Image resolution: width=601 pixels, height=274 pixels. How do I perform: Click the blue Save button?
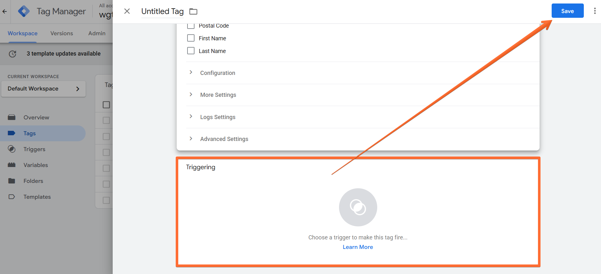[x=568, y=11]
